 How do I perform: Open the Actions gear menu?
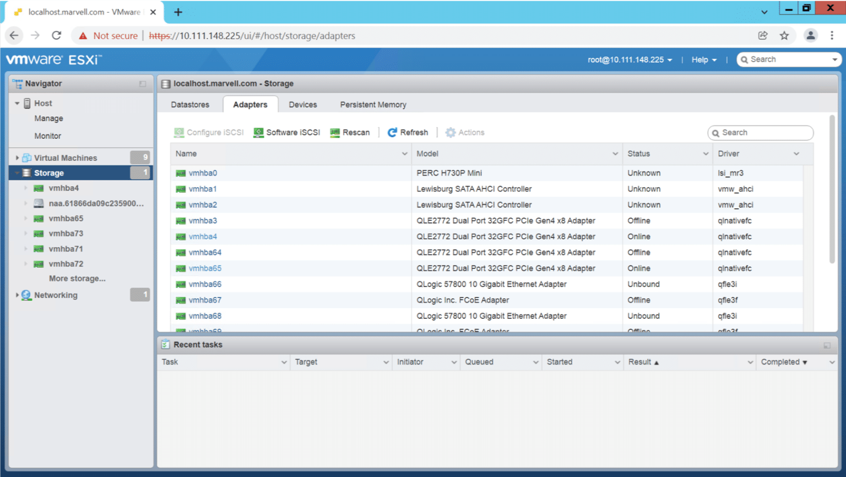[x=465, y=133]
